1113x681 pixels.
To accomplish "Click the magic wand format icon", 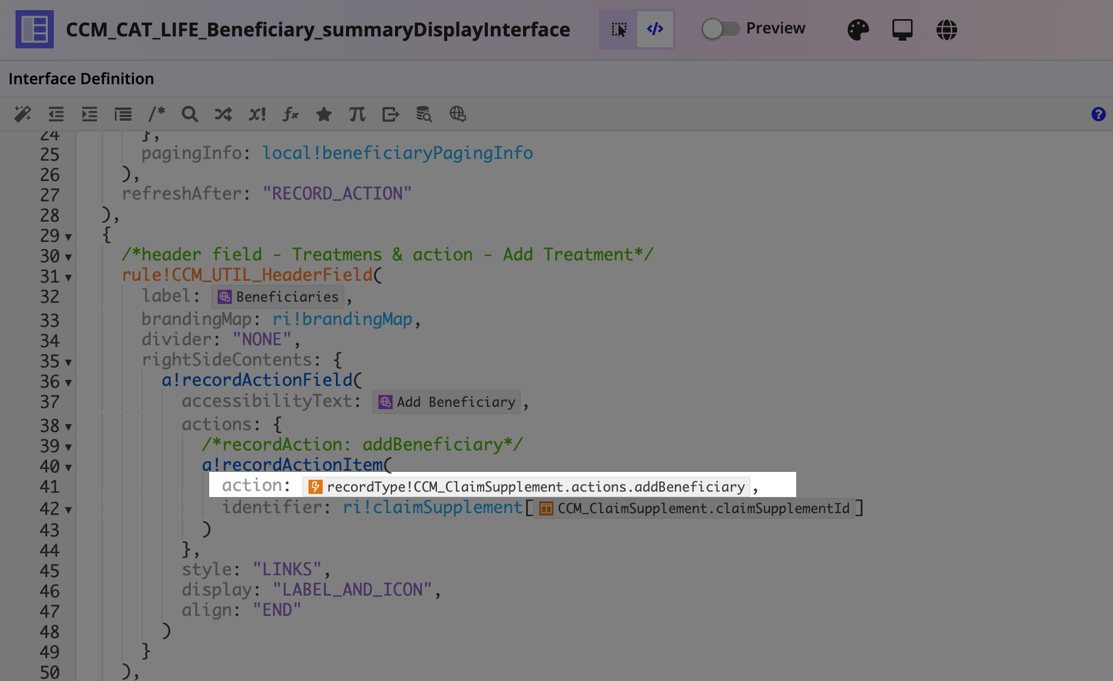I will click(23, 114).
